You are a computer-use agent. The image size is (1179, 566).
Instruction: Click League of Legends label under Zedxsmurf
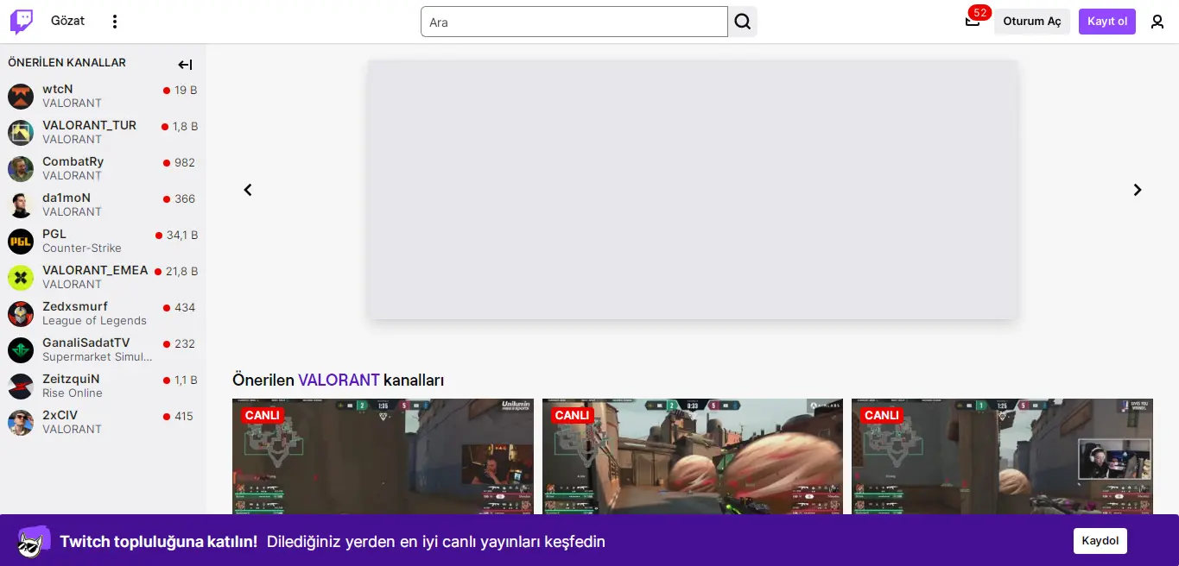[x=94, y=321]
